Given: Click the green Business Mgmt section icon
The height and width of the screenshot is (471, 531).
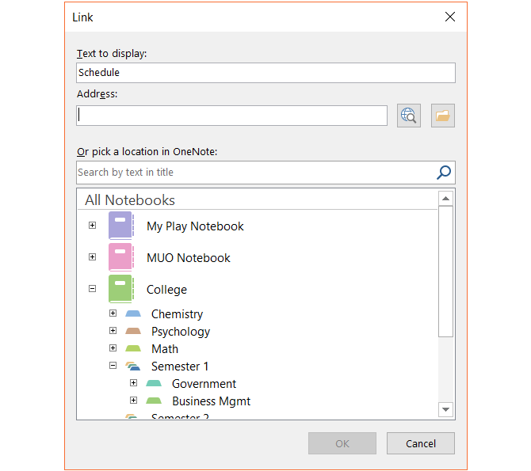Looking at the screenshot, I should coord(154,401).
